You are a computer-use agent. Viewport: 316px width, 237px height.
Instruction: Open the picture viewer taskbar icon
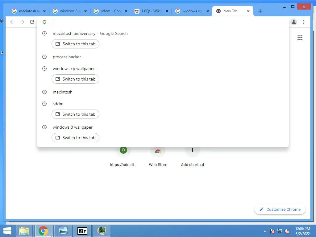(x=63, y=231)
